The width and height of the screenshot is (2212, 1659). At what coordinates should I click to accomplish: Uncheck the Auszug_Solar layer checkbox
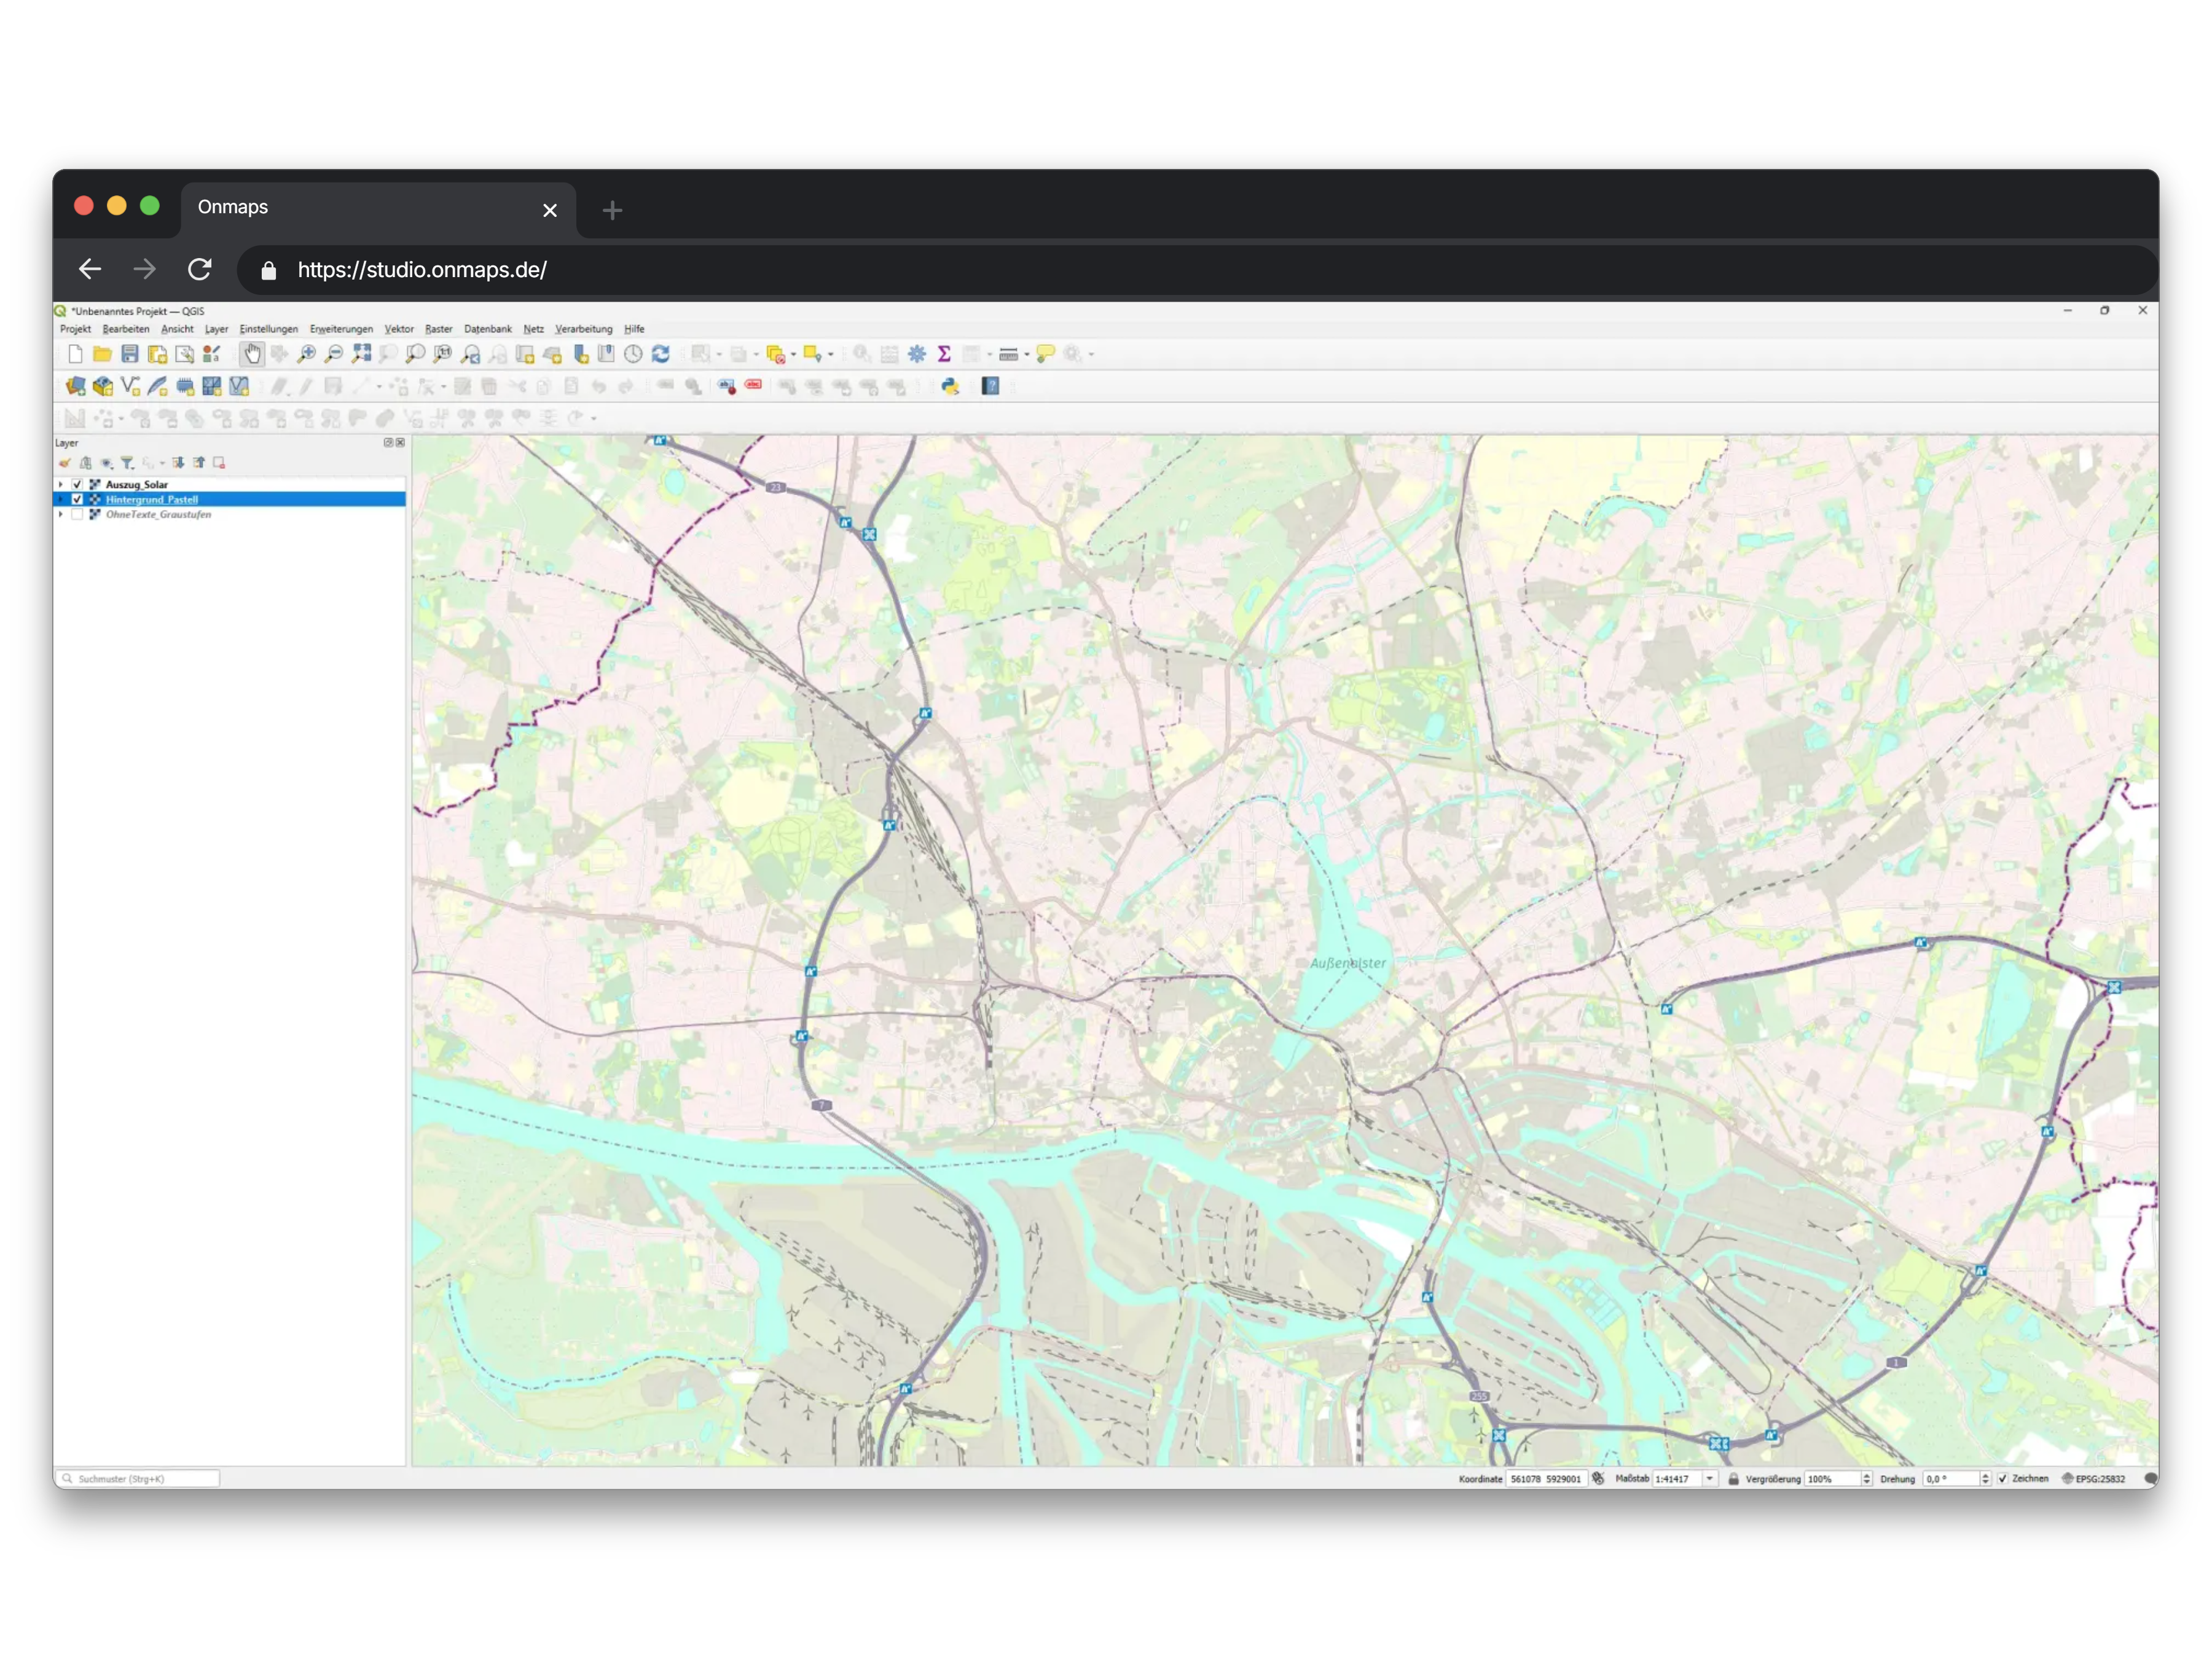[x=77, y=484]
